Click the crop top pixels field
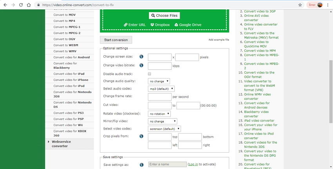Screen dimensions: 333x169 click(160, 137)
